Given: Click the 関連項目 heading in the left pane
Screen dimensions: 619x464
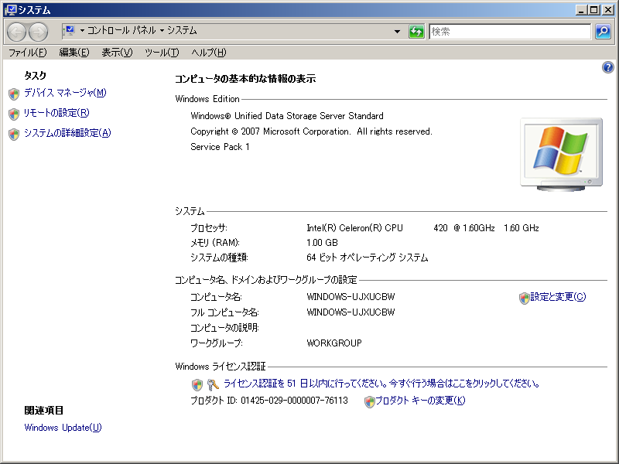Looking at the screenshot, I should [44, 411].
